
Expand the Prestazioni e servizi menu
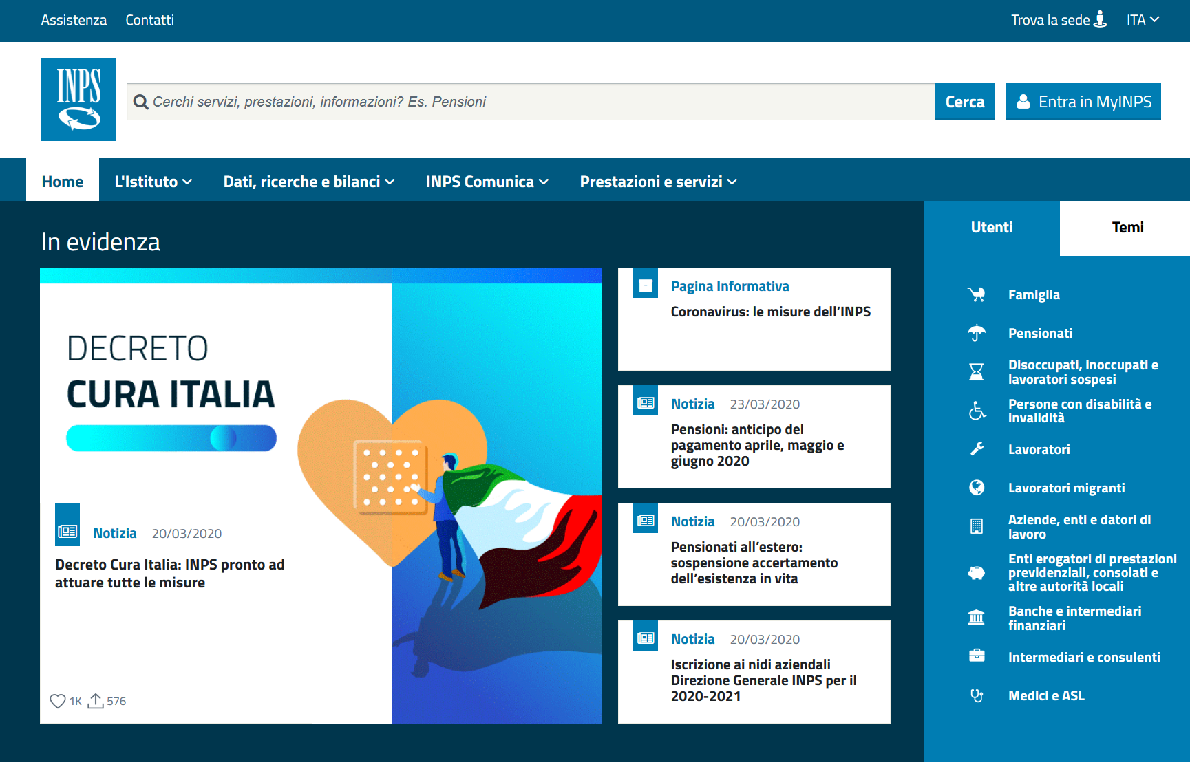(x=659, y=182)
